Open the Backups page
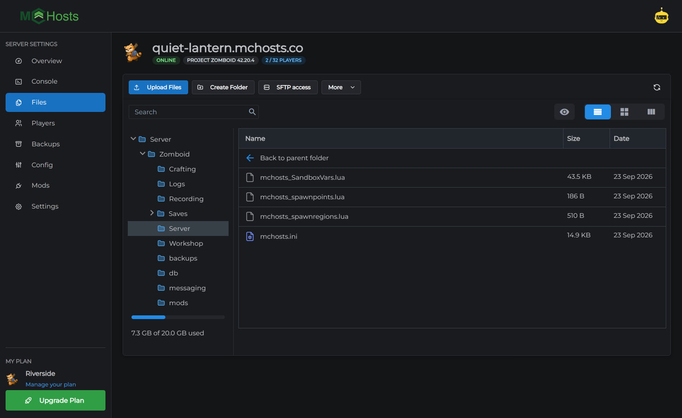682x418 pixels. point(55,144)
